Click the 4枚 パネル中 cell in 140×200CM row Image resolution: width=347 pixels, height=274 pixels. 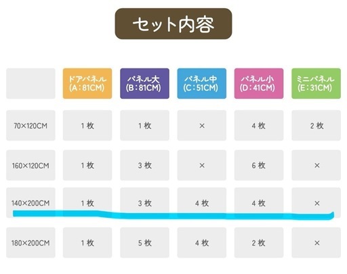pos(202,203)
